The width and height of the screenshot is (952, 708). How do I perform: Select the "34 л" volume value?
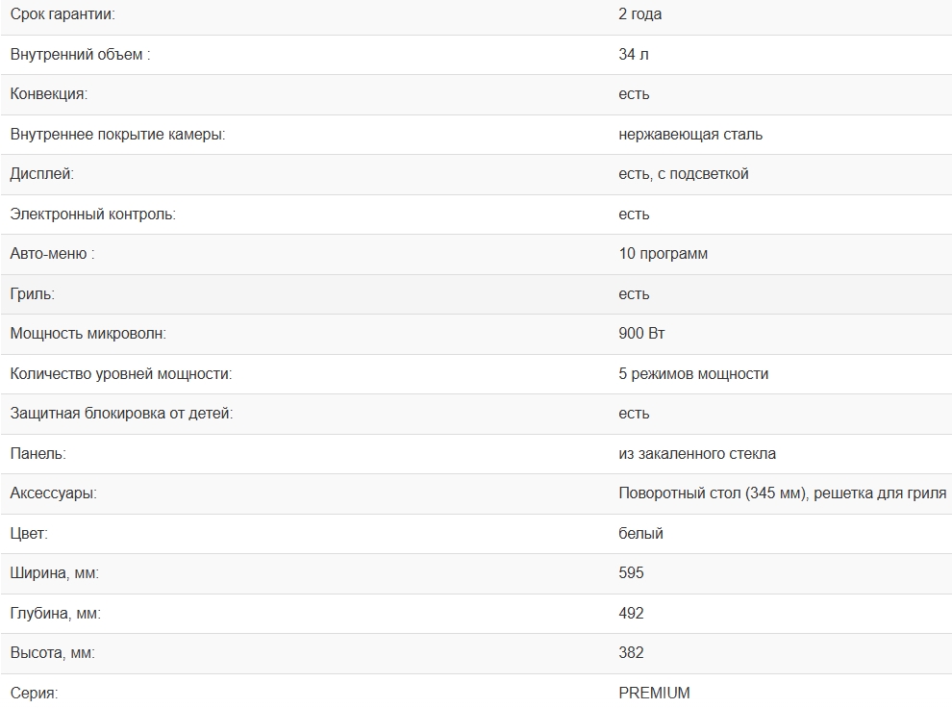tap(634, 55)
